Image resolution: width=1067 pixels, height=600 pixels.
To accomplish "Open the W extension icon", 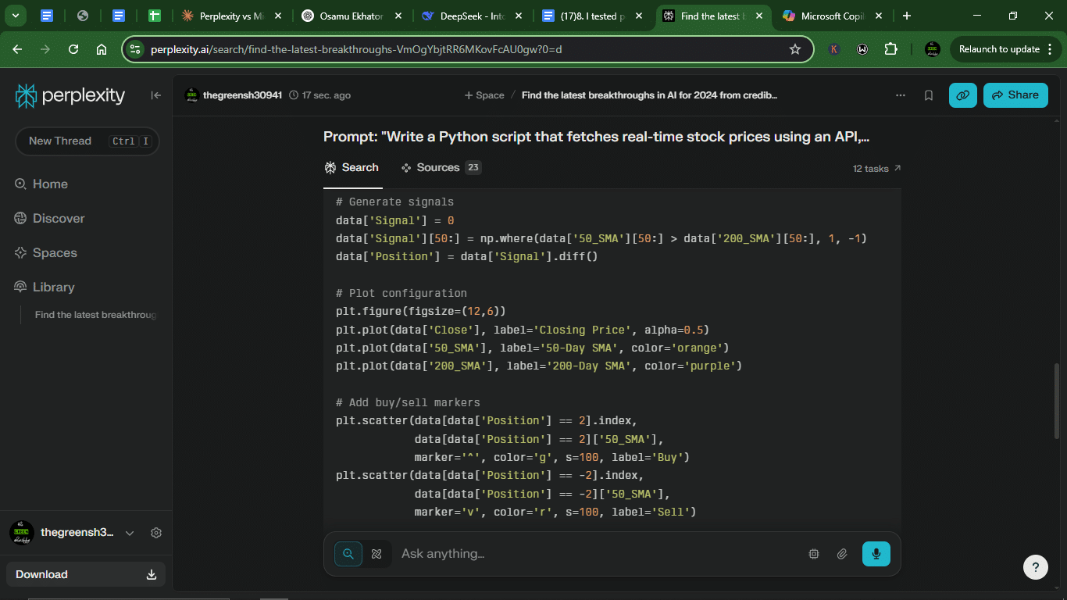I will pos(862,49).
